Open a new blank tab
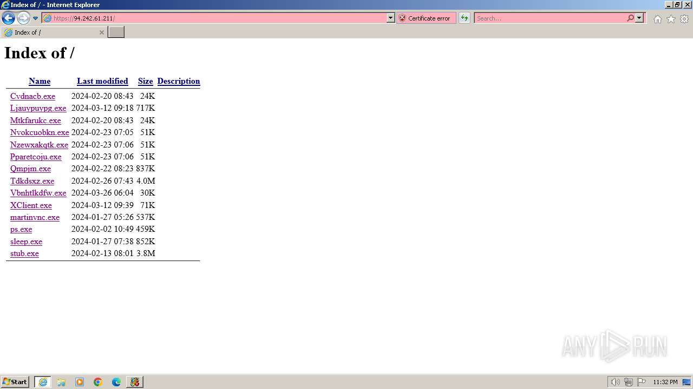Screen dimensions: 693x389 (x=116, y=32)
